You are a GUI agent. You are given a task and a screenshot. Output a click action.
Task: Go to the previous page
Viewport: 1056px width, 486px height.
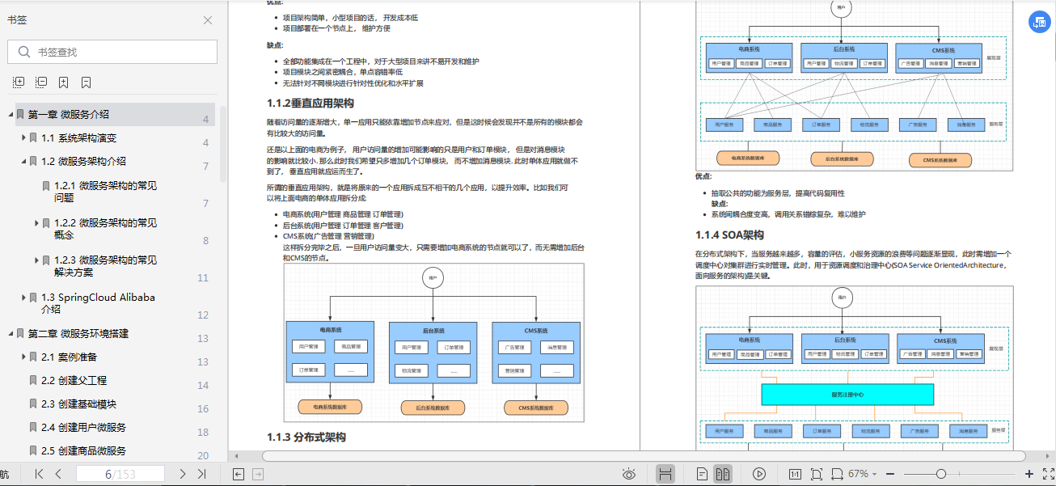[x=58, y=474]
